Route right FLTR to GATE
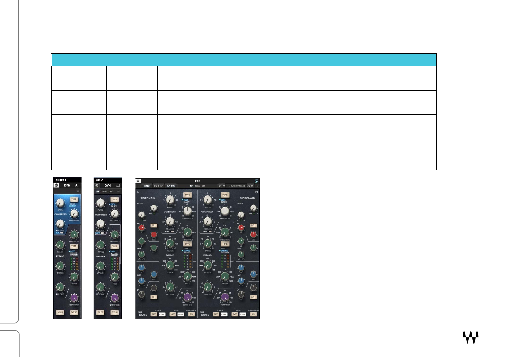 click(216, 314)
